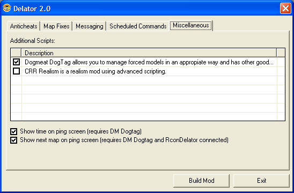Go to Scheduled Commands tab
Viewport: 294px width, 193px height.
point(138,26)
